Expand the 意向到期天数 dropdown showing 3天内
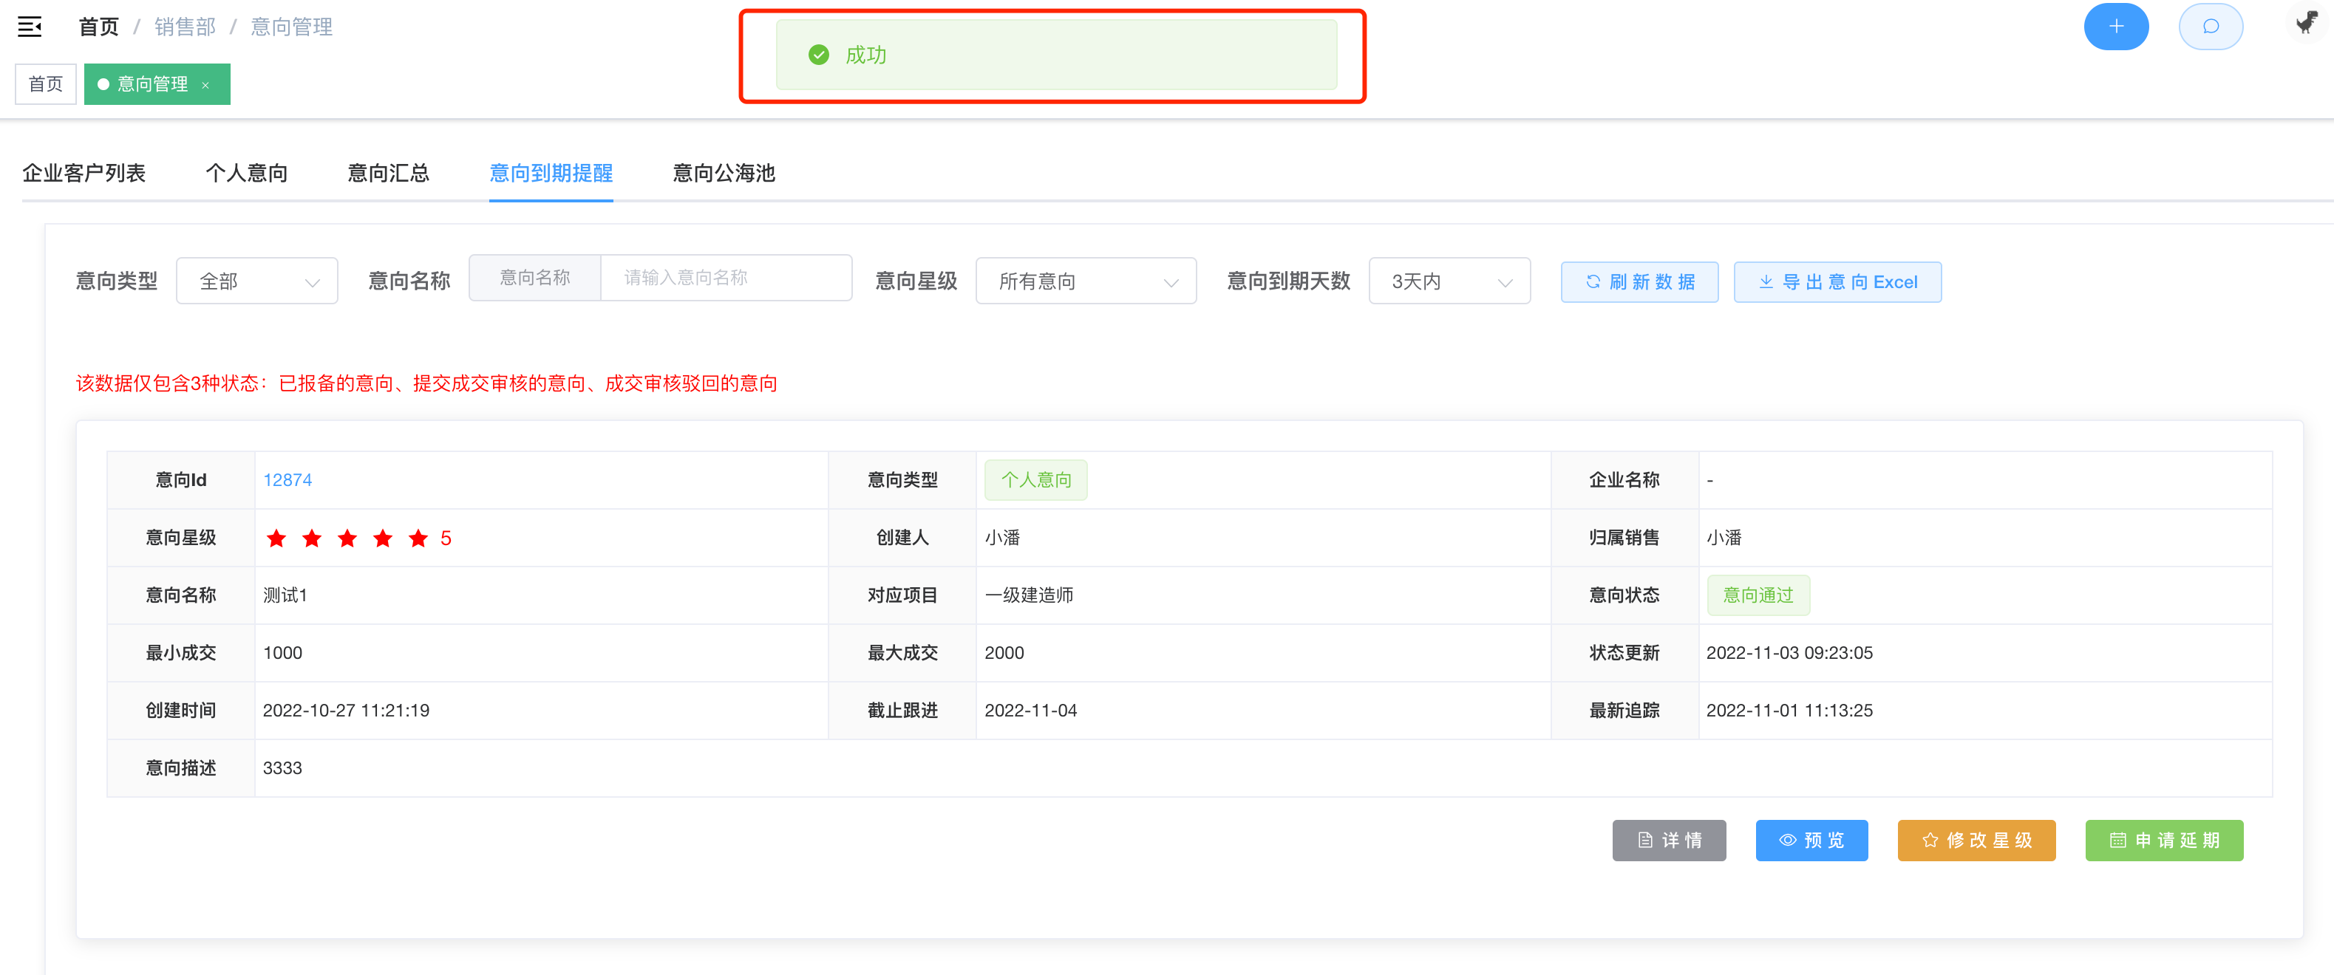2334x975 pixels. [x=1448, y=281]
